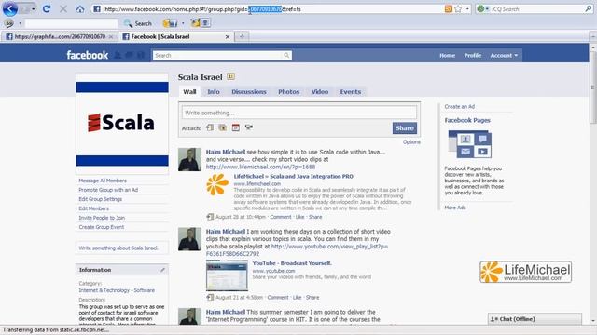The height and width of the screenshot is (335, 597).
Task: Click the orange LifeMichael post thumbnail
Action: [x=217, y=184]
